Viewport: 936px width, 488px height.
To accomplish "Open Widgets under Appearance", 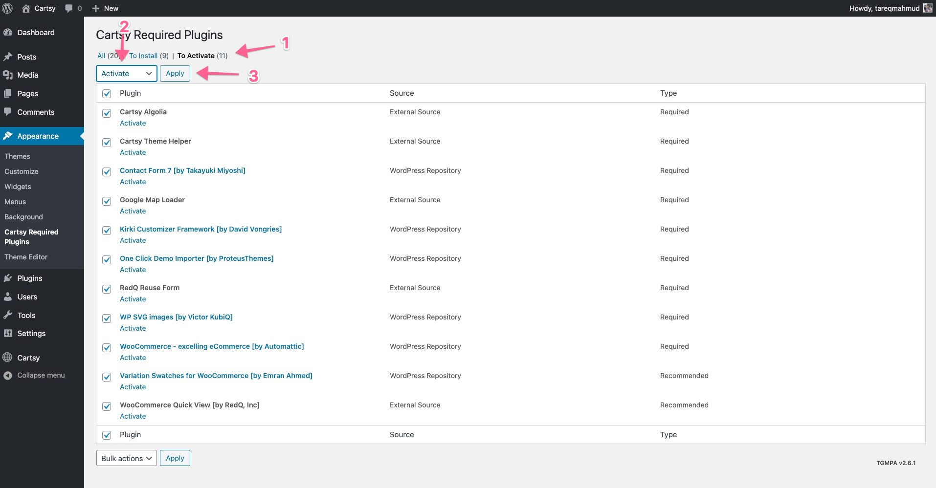I will (x=18, y=187).
